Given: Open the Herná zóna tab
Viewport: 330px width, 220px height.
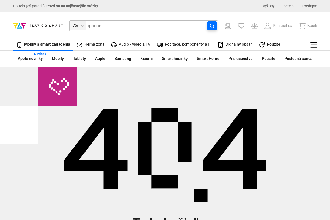Looking at the screenshot, I should point(90,45).
